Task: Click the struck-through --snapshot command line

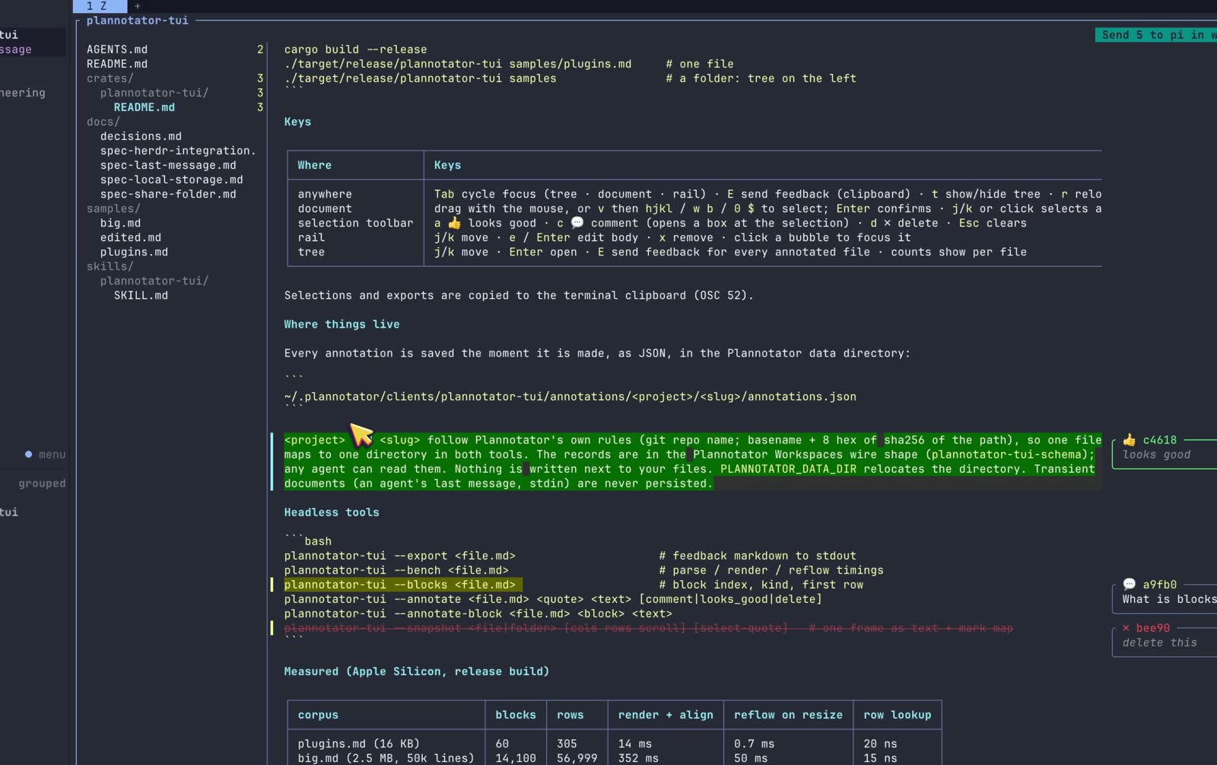Action: pos(648,628)
